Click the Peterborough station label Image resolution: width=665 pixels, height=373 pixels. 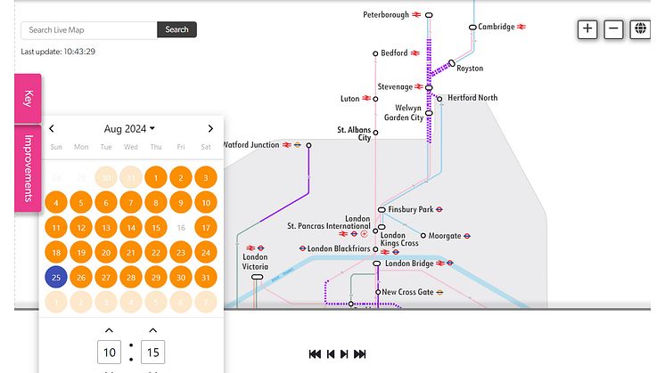click(x=386, y=15)
